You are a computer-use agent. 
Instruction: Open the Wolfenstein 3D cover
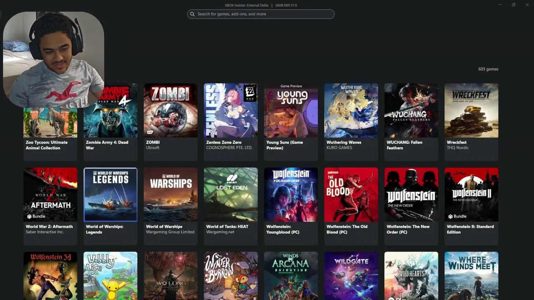click(x=50, y=276)
